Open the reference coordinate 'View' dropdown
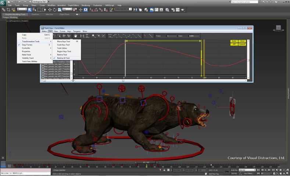 tap(67, 9)
